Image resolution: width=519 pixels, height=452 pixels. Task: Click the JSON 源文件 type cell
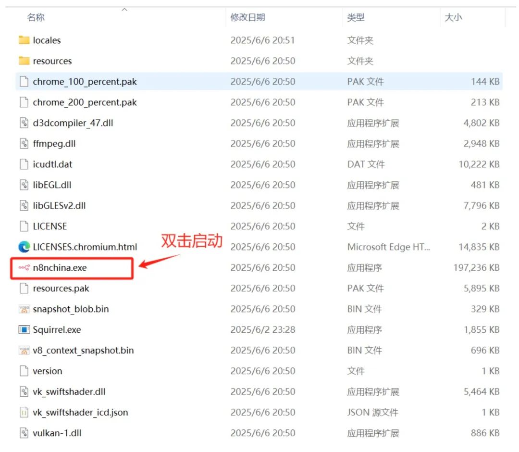point(373,412)
